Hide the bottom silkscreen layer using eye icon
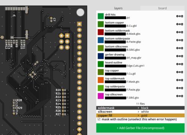This screenshot has height=135, width=187. coord(180,48)
